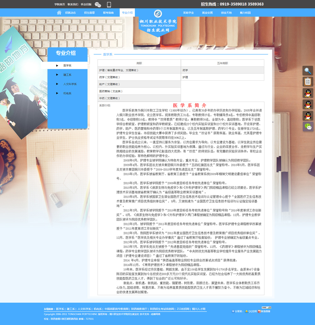Share to 新浪微博 in footer

pos(264,311)
